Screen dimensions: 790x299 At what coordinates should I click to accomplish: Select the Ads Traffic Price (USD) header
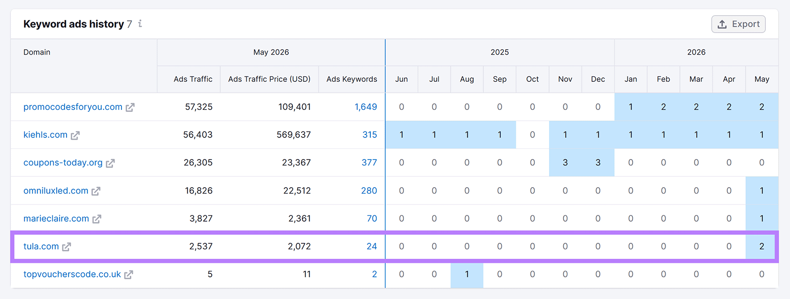[x=269, y=79]
